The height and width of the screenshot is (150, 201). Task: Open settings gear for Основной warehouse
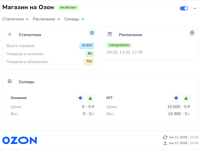pyautogui.click(x=80, y=98)
